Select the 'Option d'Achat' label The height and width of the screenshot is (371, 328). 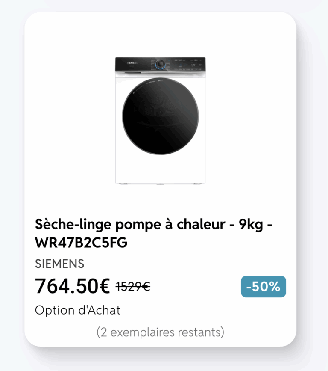click(78, 310)
